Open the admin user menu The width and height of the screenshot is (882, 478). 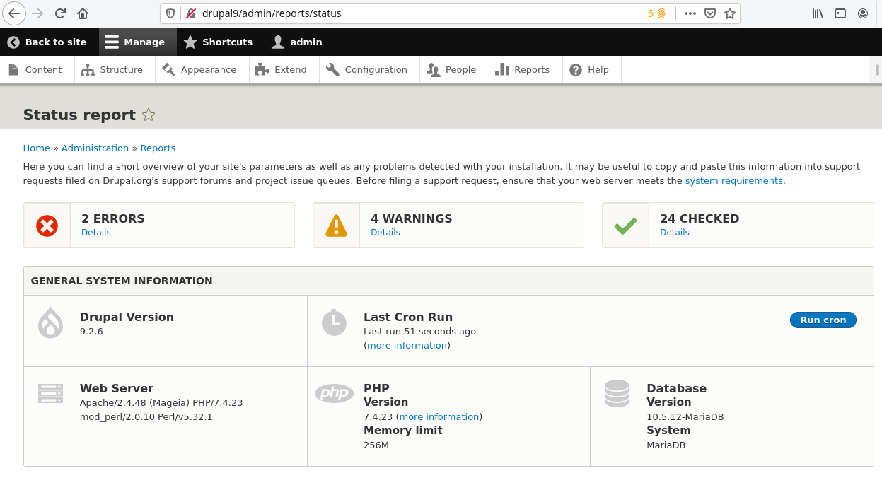297,42
